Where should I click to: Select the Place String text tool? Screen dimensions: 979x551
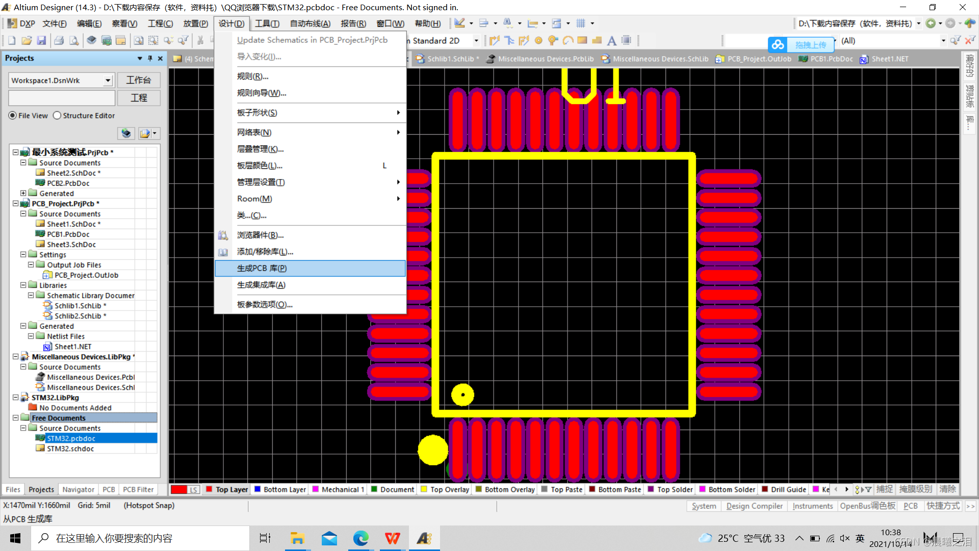612,41
